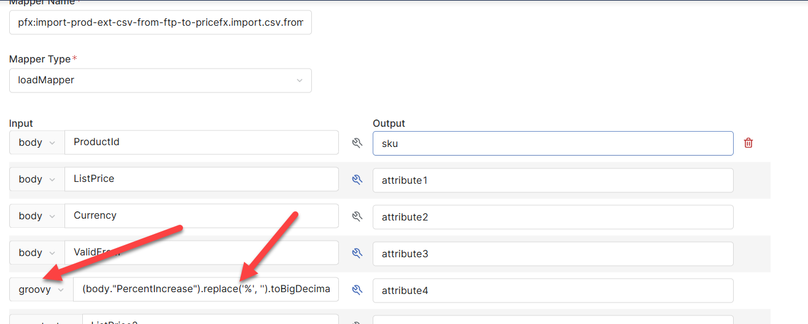Click the blue wrench icon beside ListPrice
The width and height of the screenshot is (808, 324).
(356, 179)
